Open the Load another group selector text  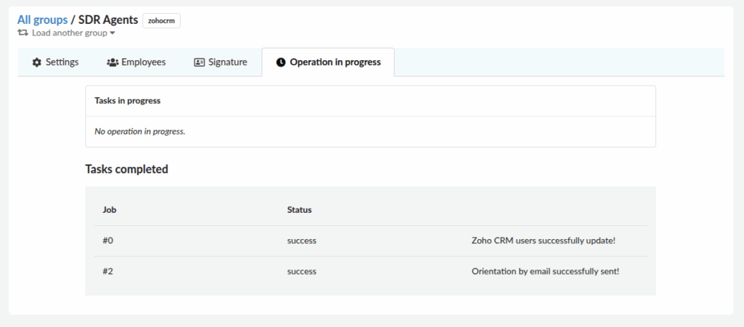coord(70,33)
